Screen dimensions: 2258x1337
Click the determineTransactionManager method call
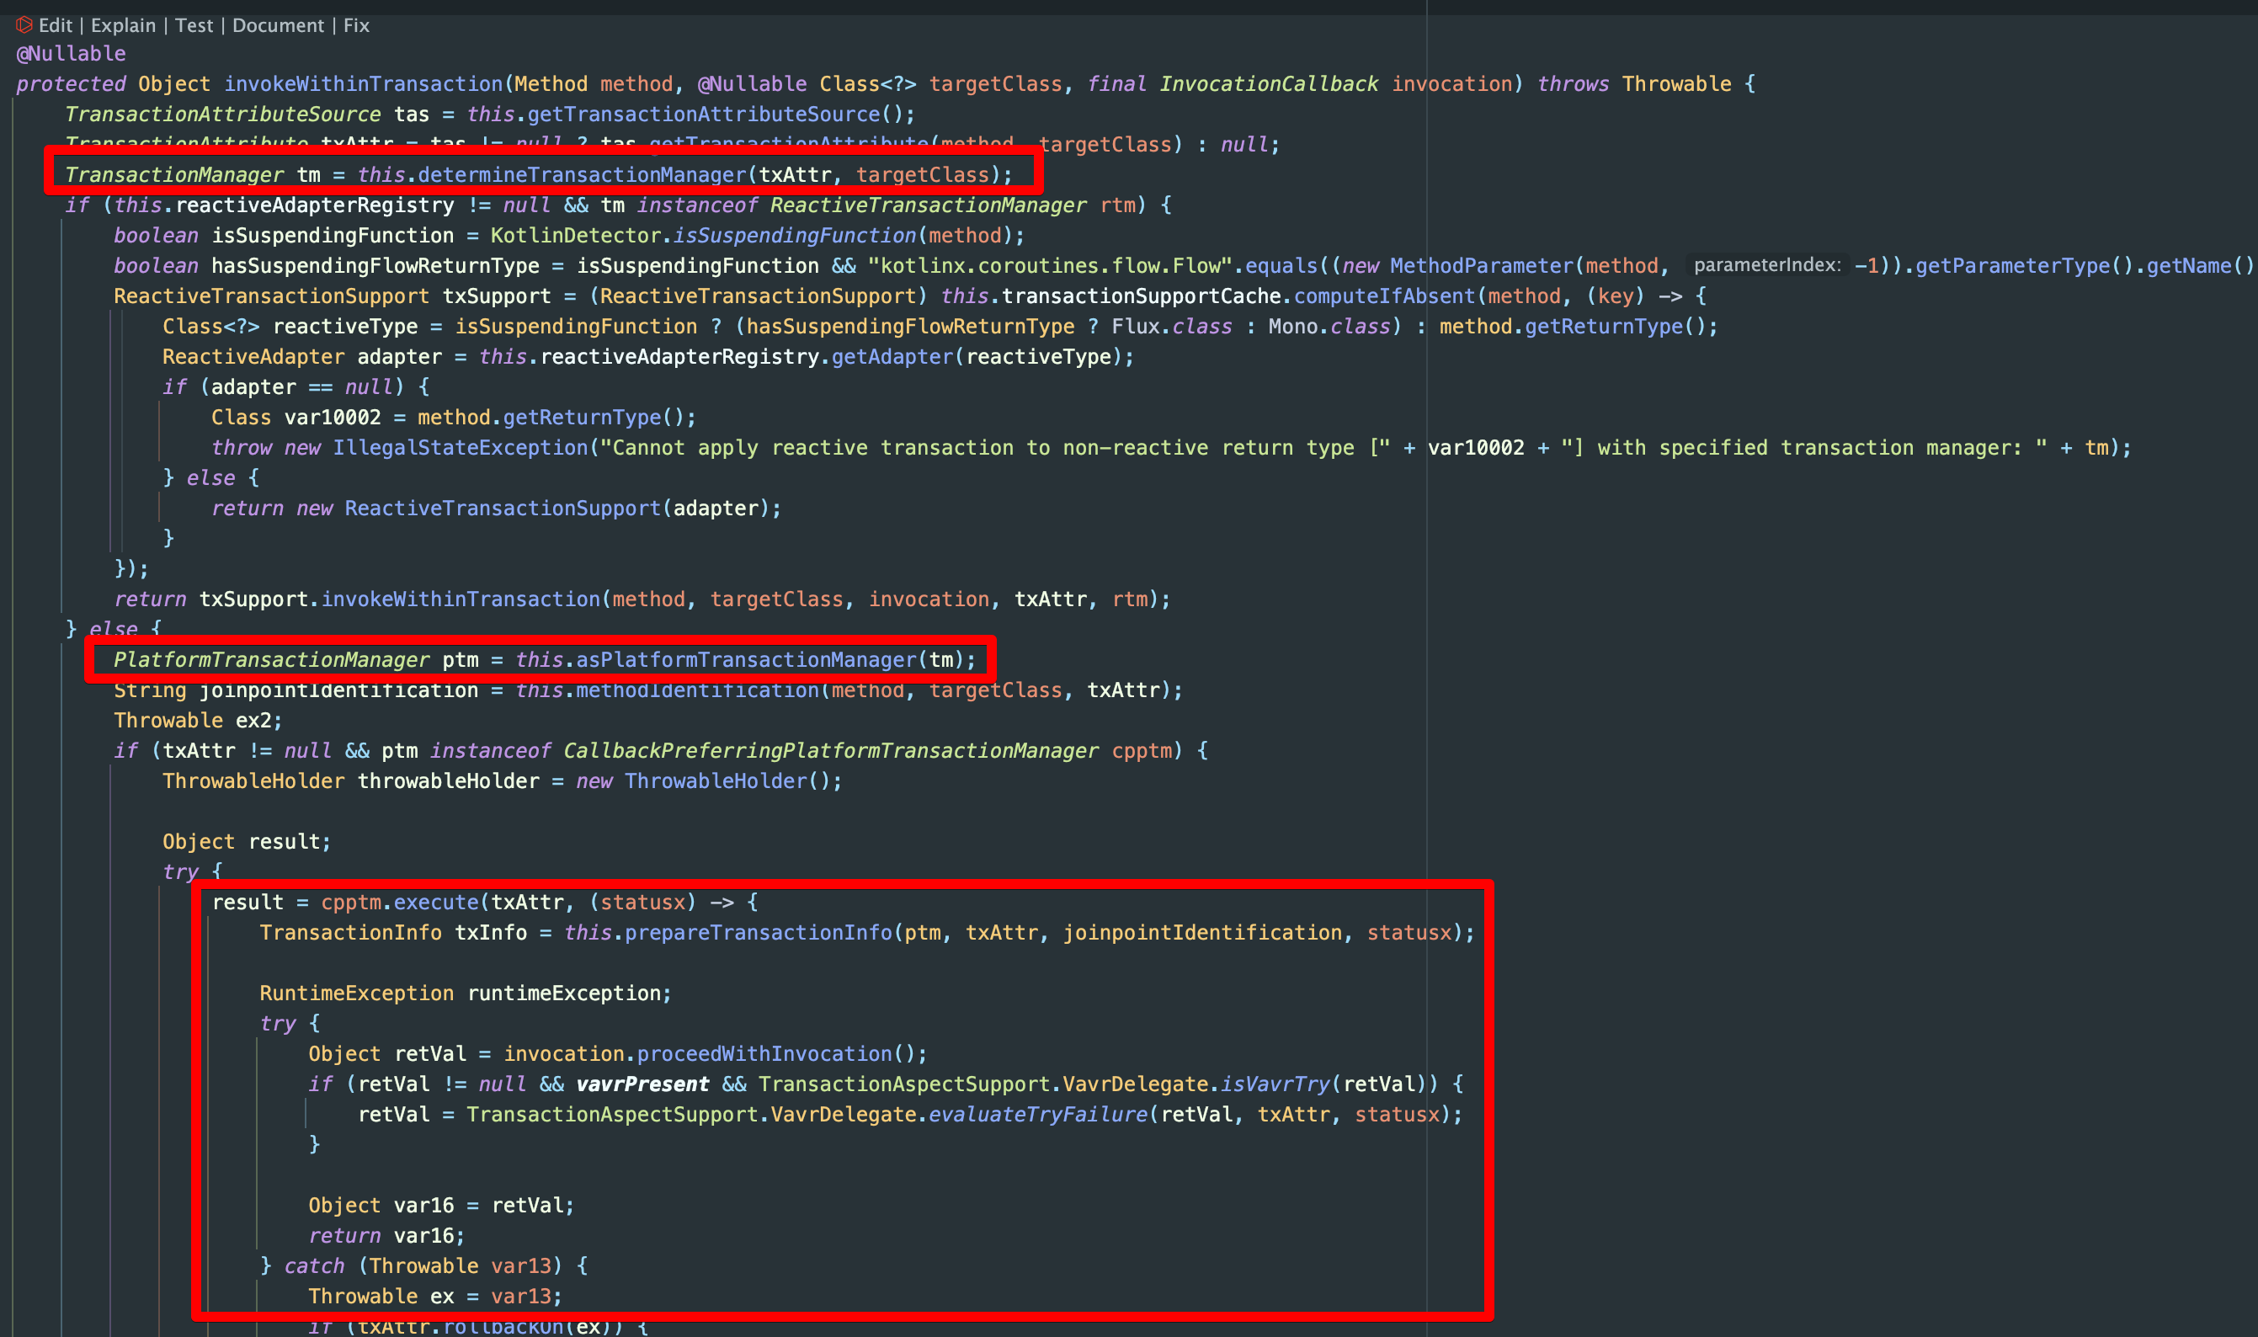click(x=581, y=175)
